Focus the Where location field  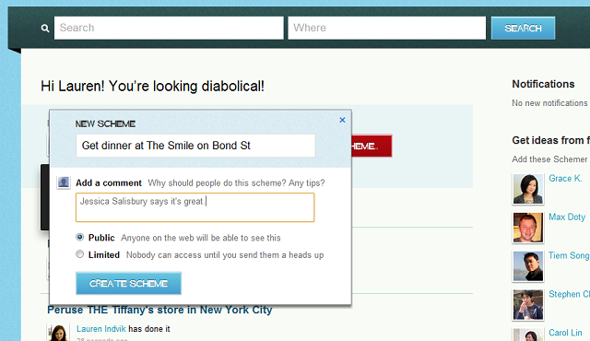coord(387,28)
